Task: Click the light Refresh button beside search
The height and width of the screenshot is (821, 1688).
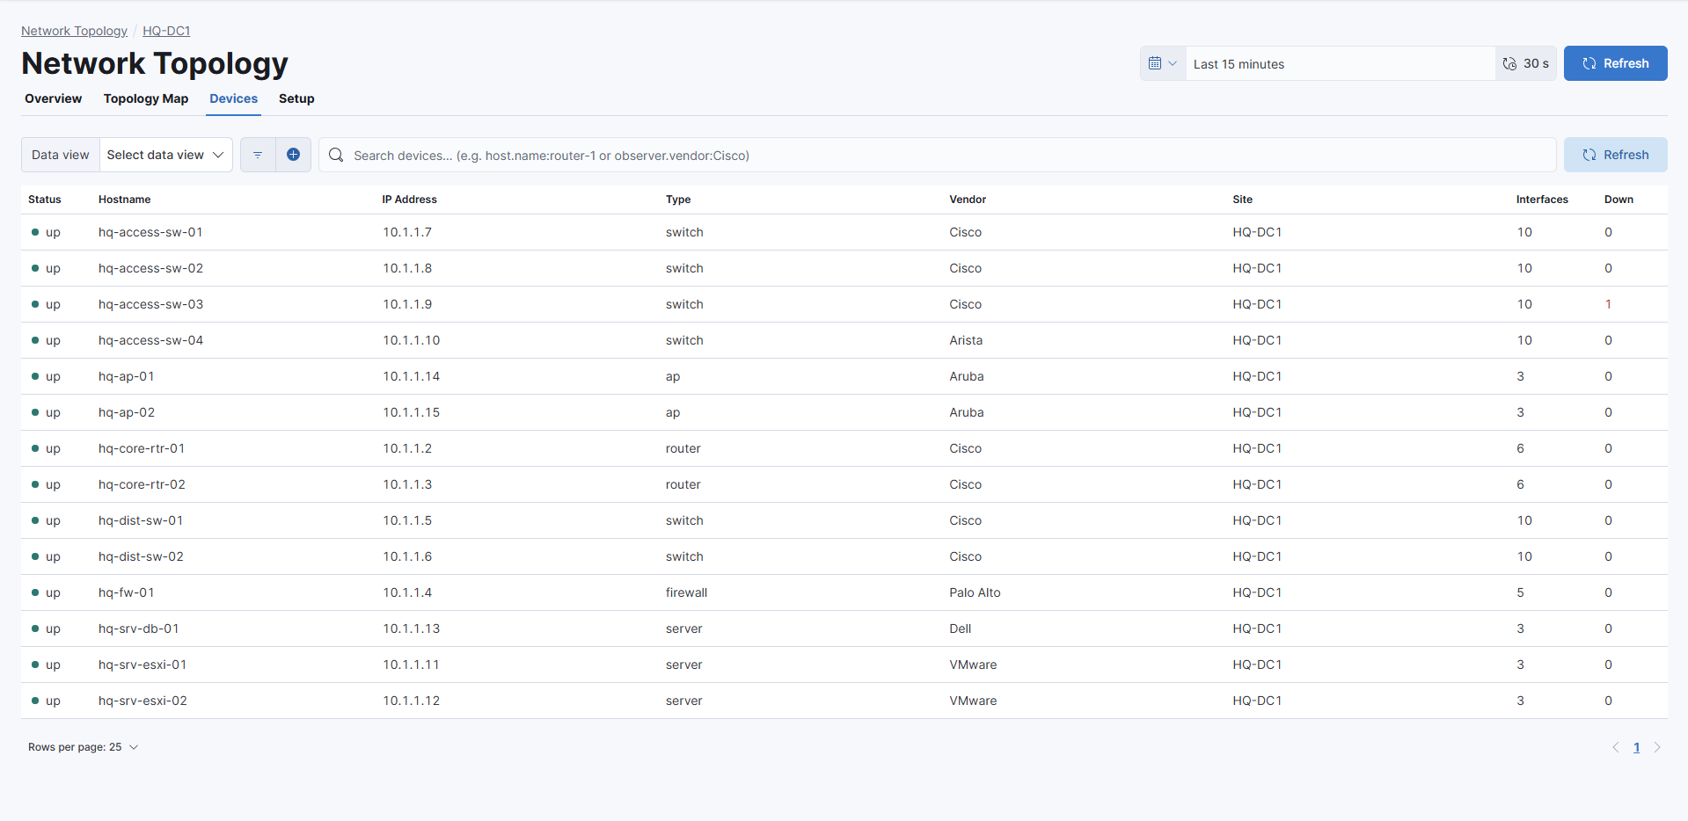Action: tap(1615, 155)
